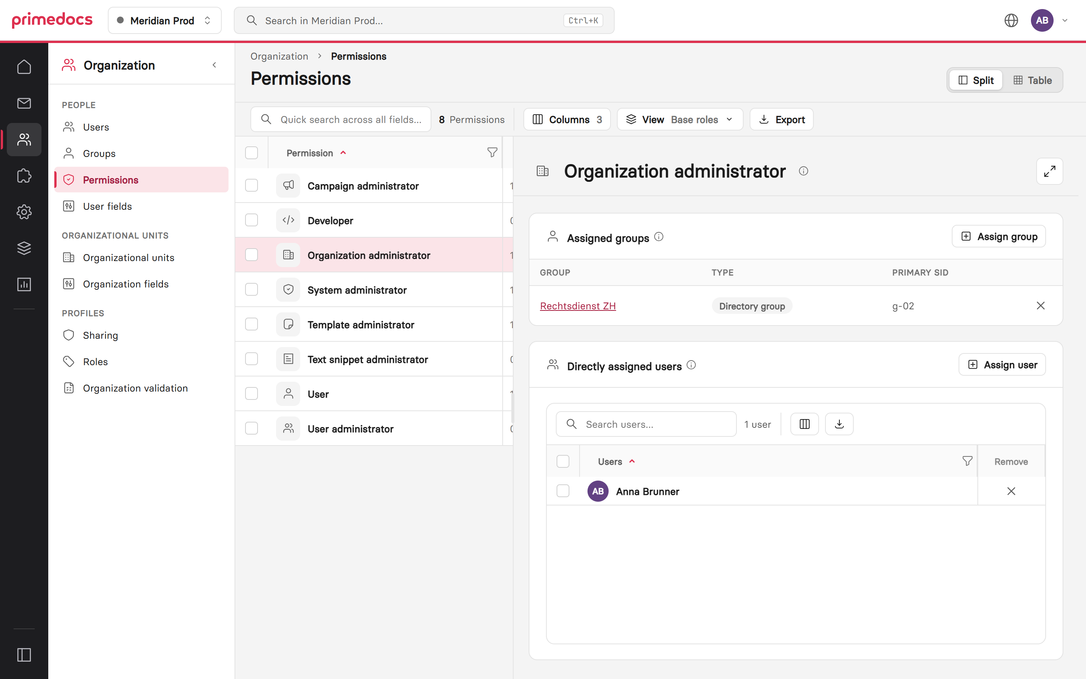Focus the Quick search across all fields box
Image resolution: width=1086 pixels, height=679 pixels.
coord(341,120)
